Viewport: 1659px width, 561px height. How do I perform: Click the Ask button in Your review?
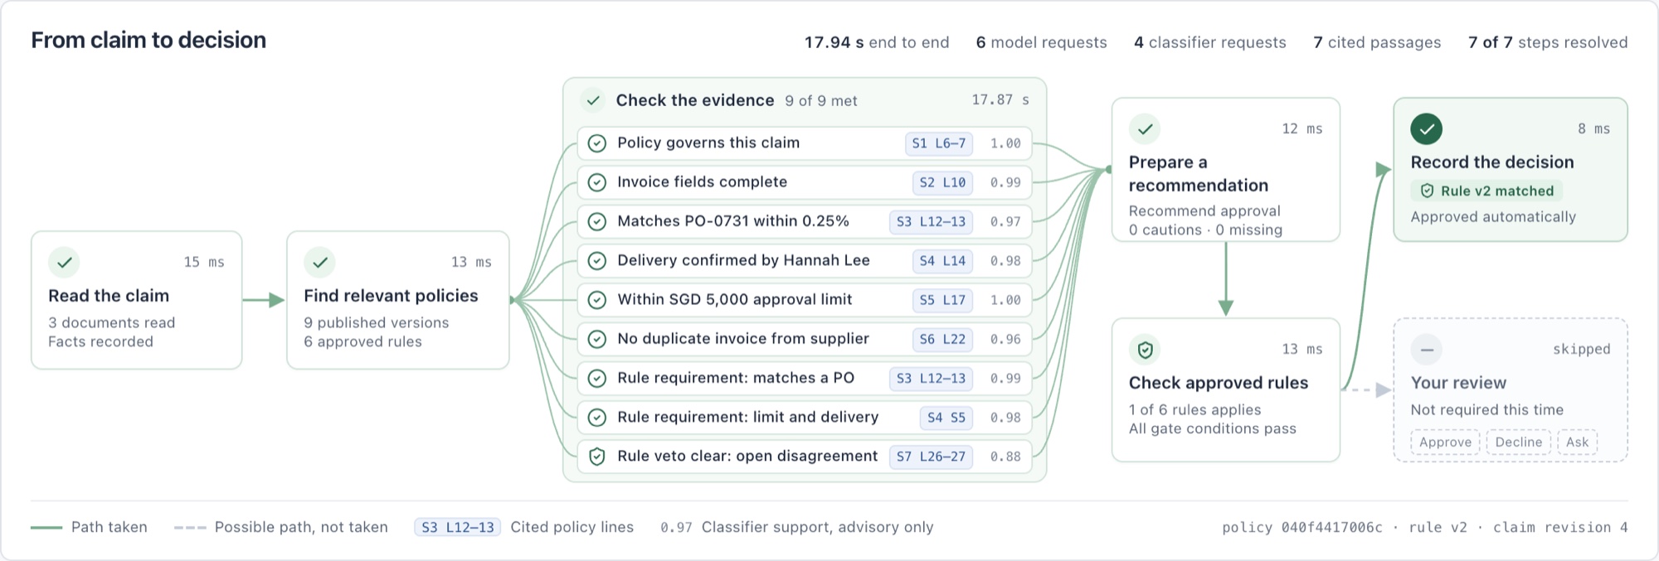pos(1577,443)
